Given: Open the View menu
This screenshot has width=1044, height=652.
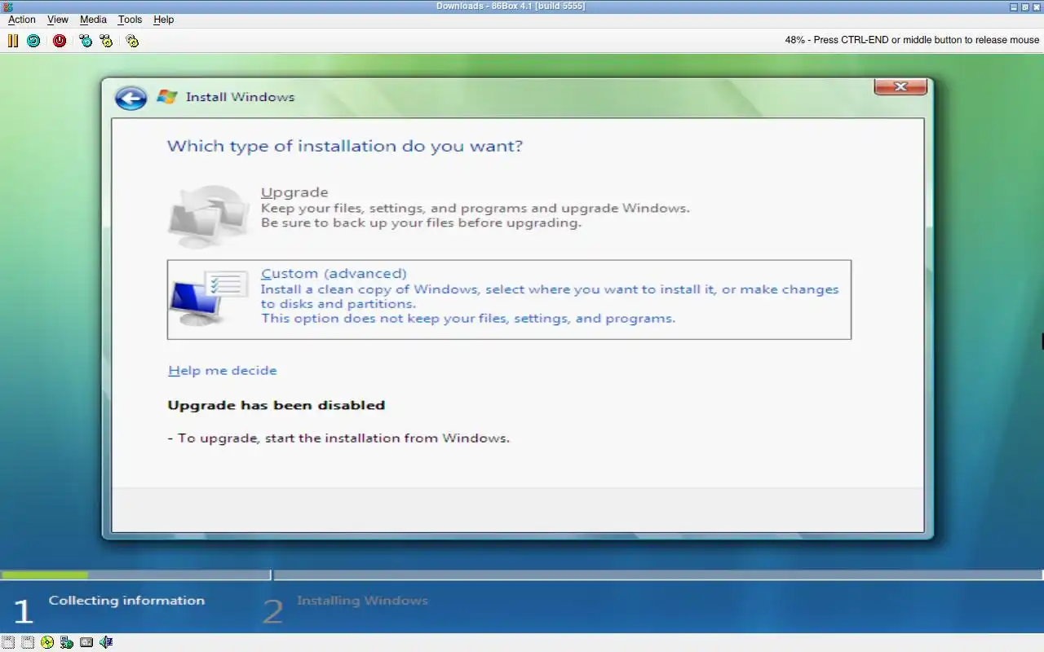Looking at the screenshot, I should (58, 20).
